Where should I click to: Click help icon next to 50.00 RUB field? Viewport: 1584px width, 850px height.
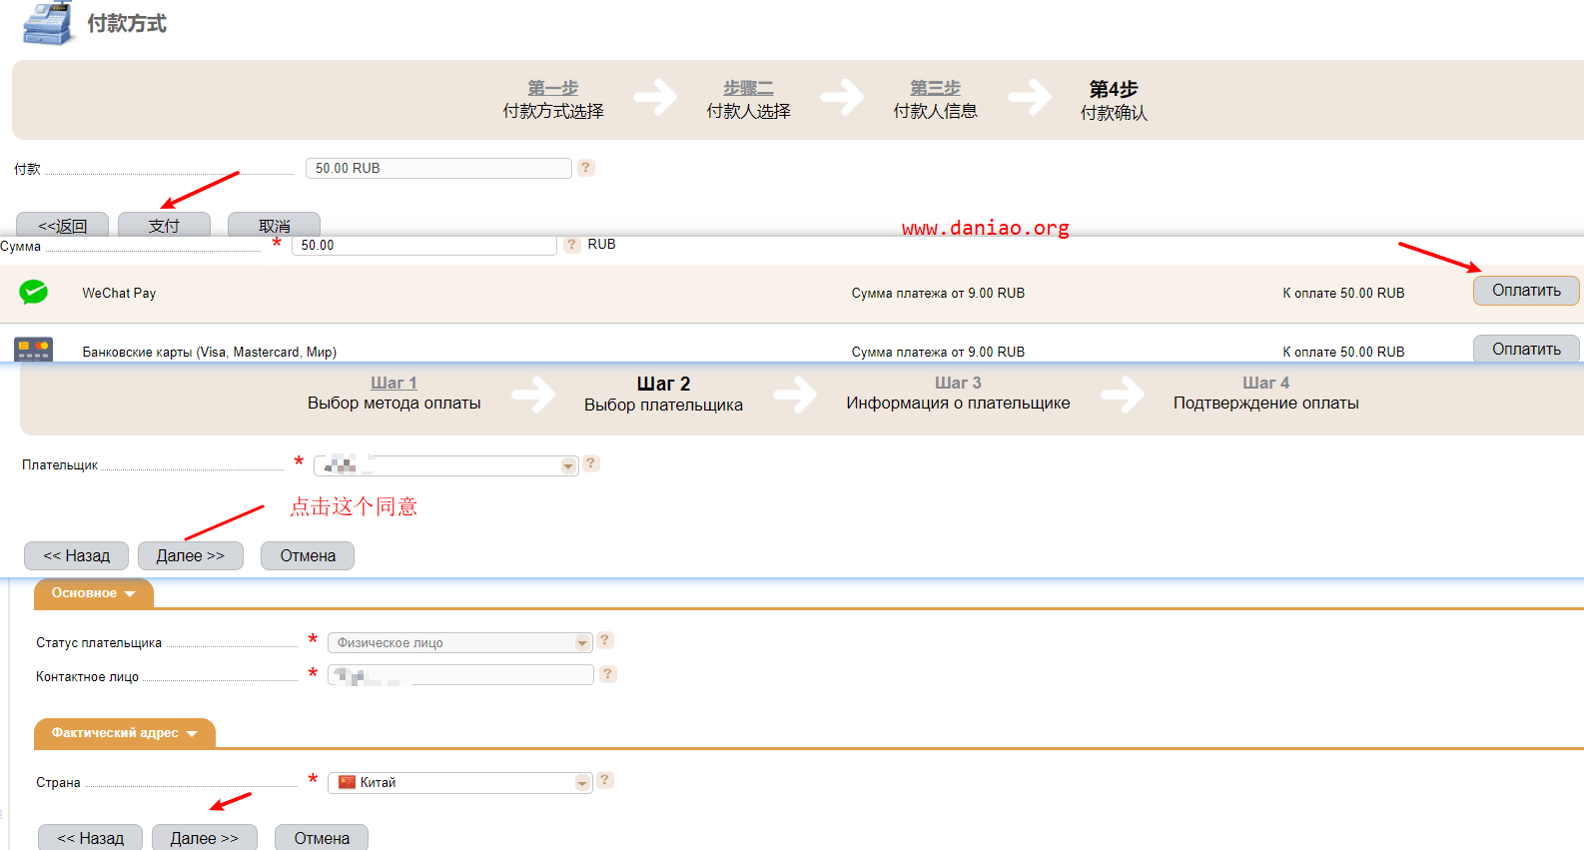coord(586,168)
